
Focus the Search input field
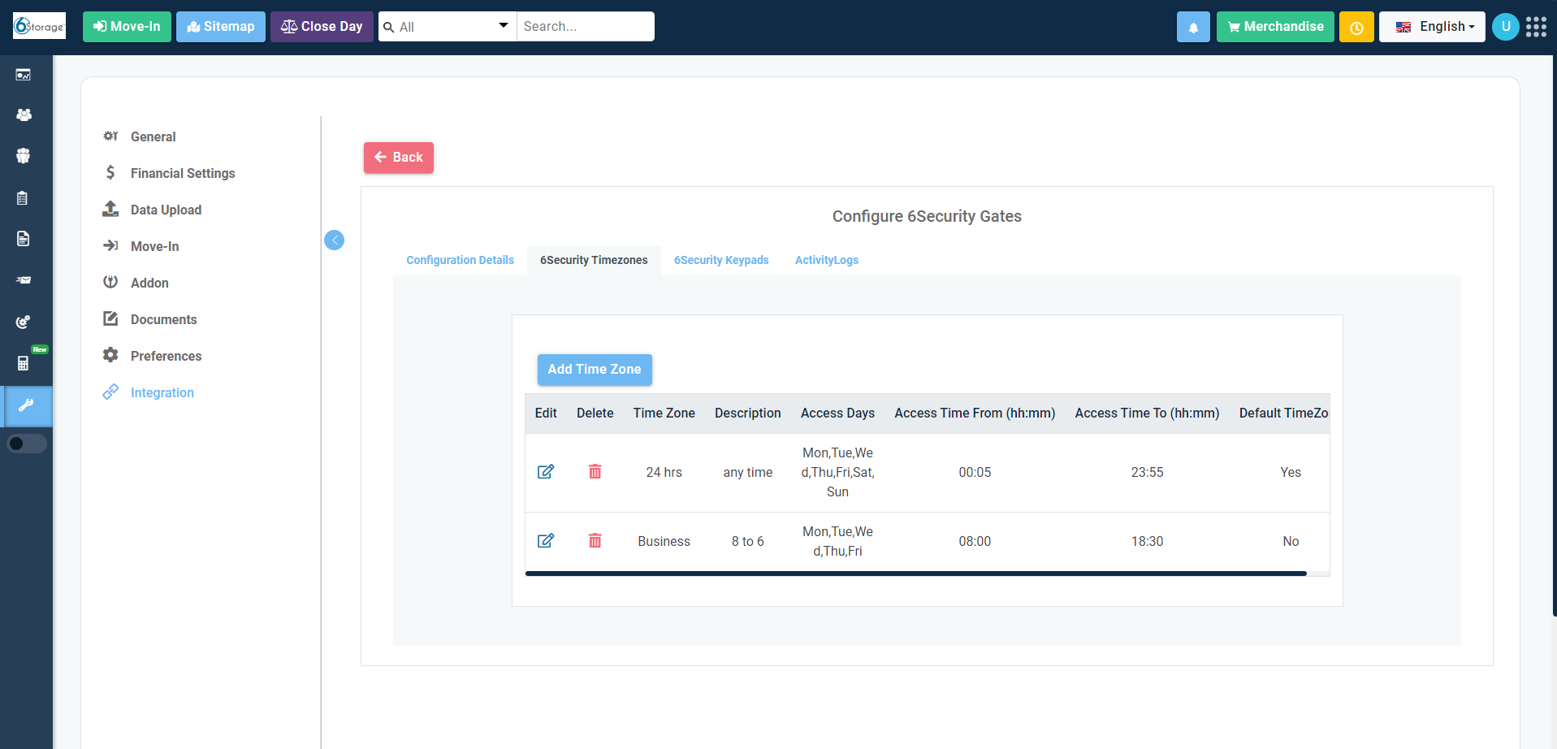(x=586, y=27)
